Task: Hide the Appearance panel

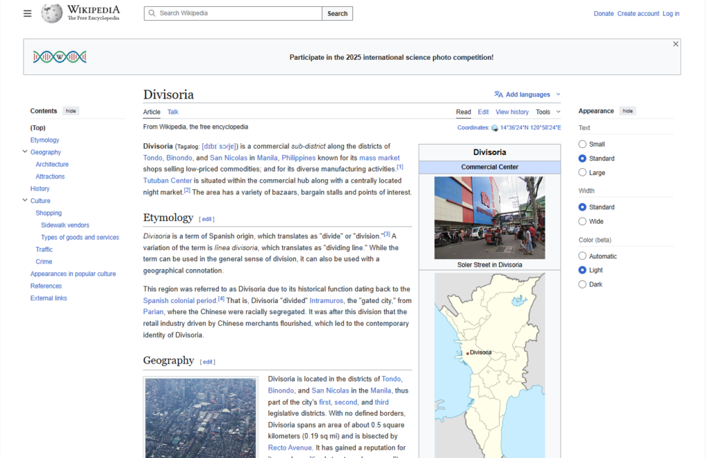Action: pyautogui.click(x=627, y=111)
